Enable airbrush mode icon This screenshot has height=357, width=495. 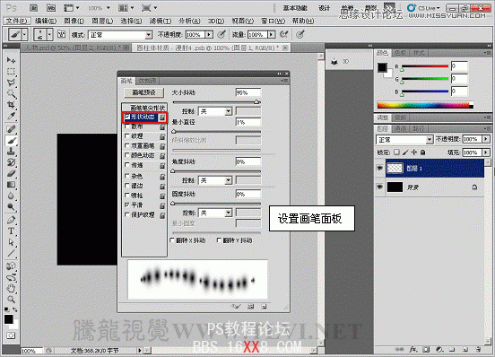pyautogui.click(x=283, y=34)
